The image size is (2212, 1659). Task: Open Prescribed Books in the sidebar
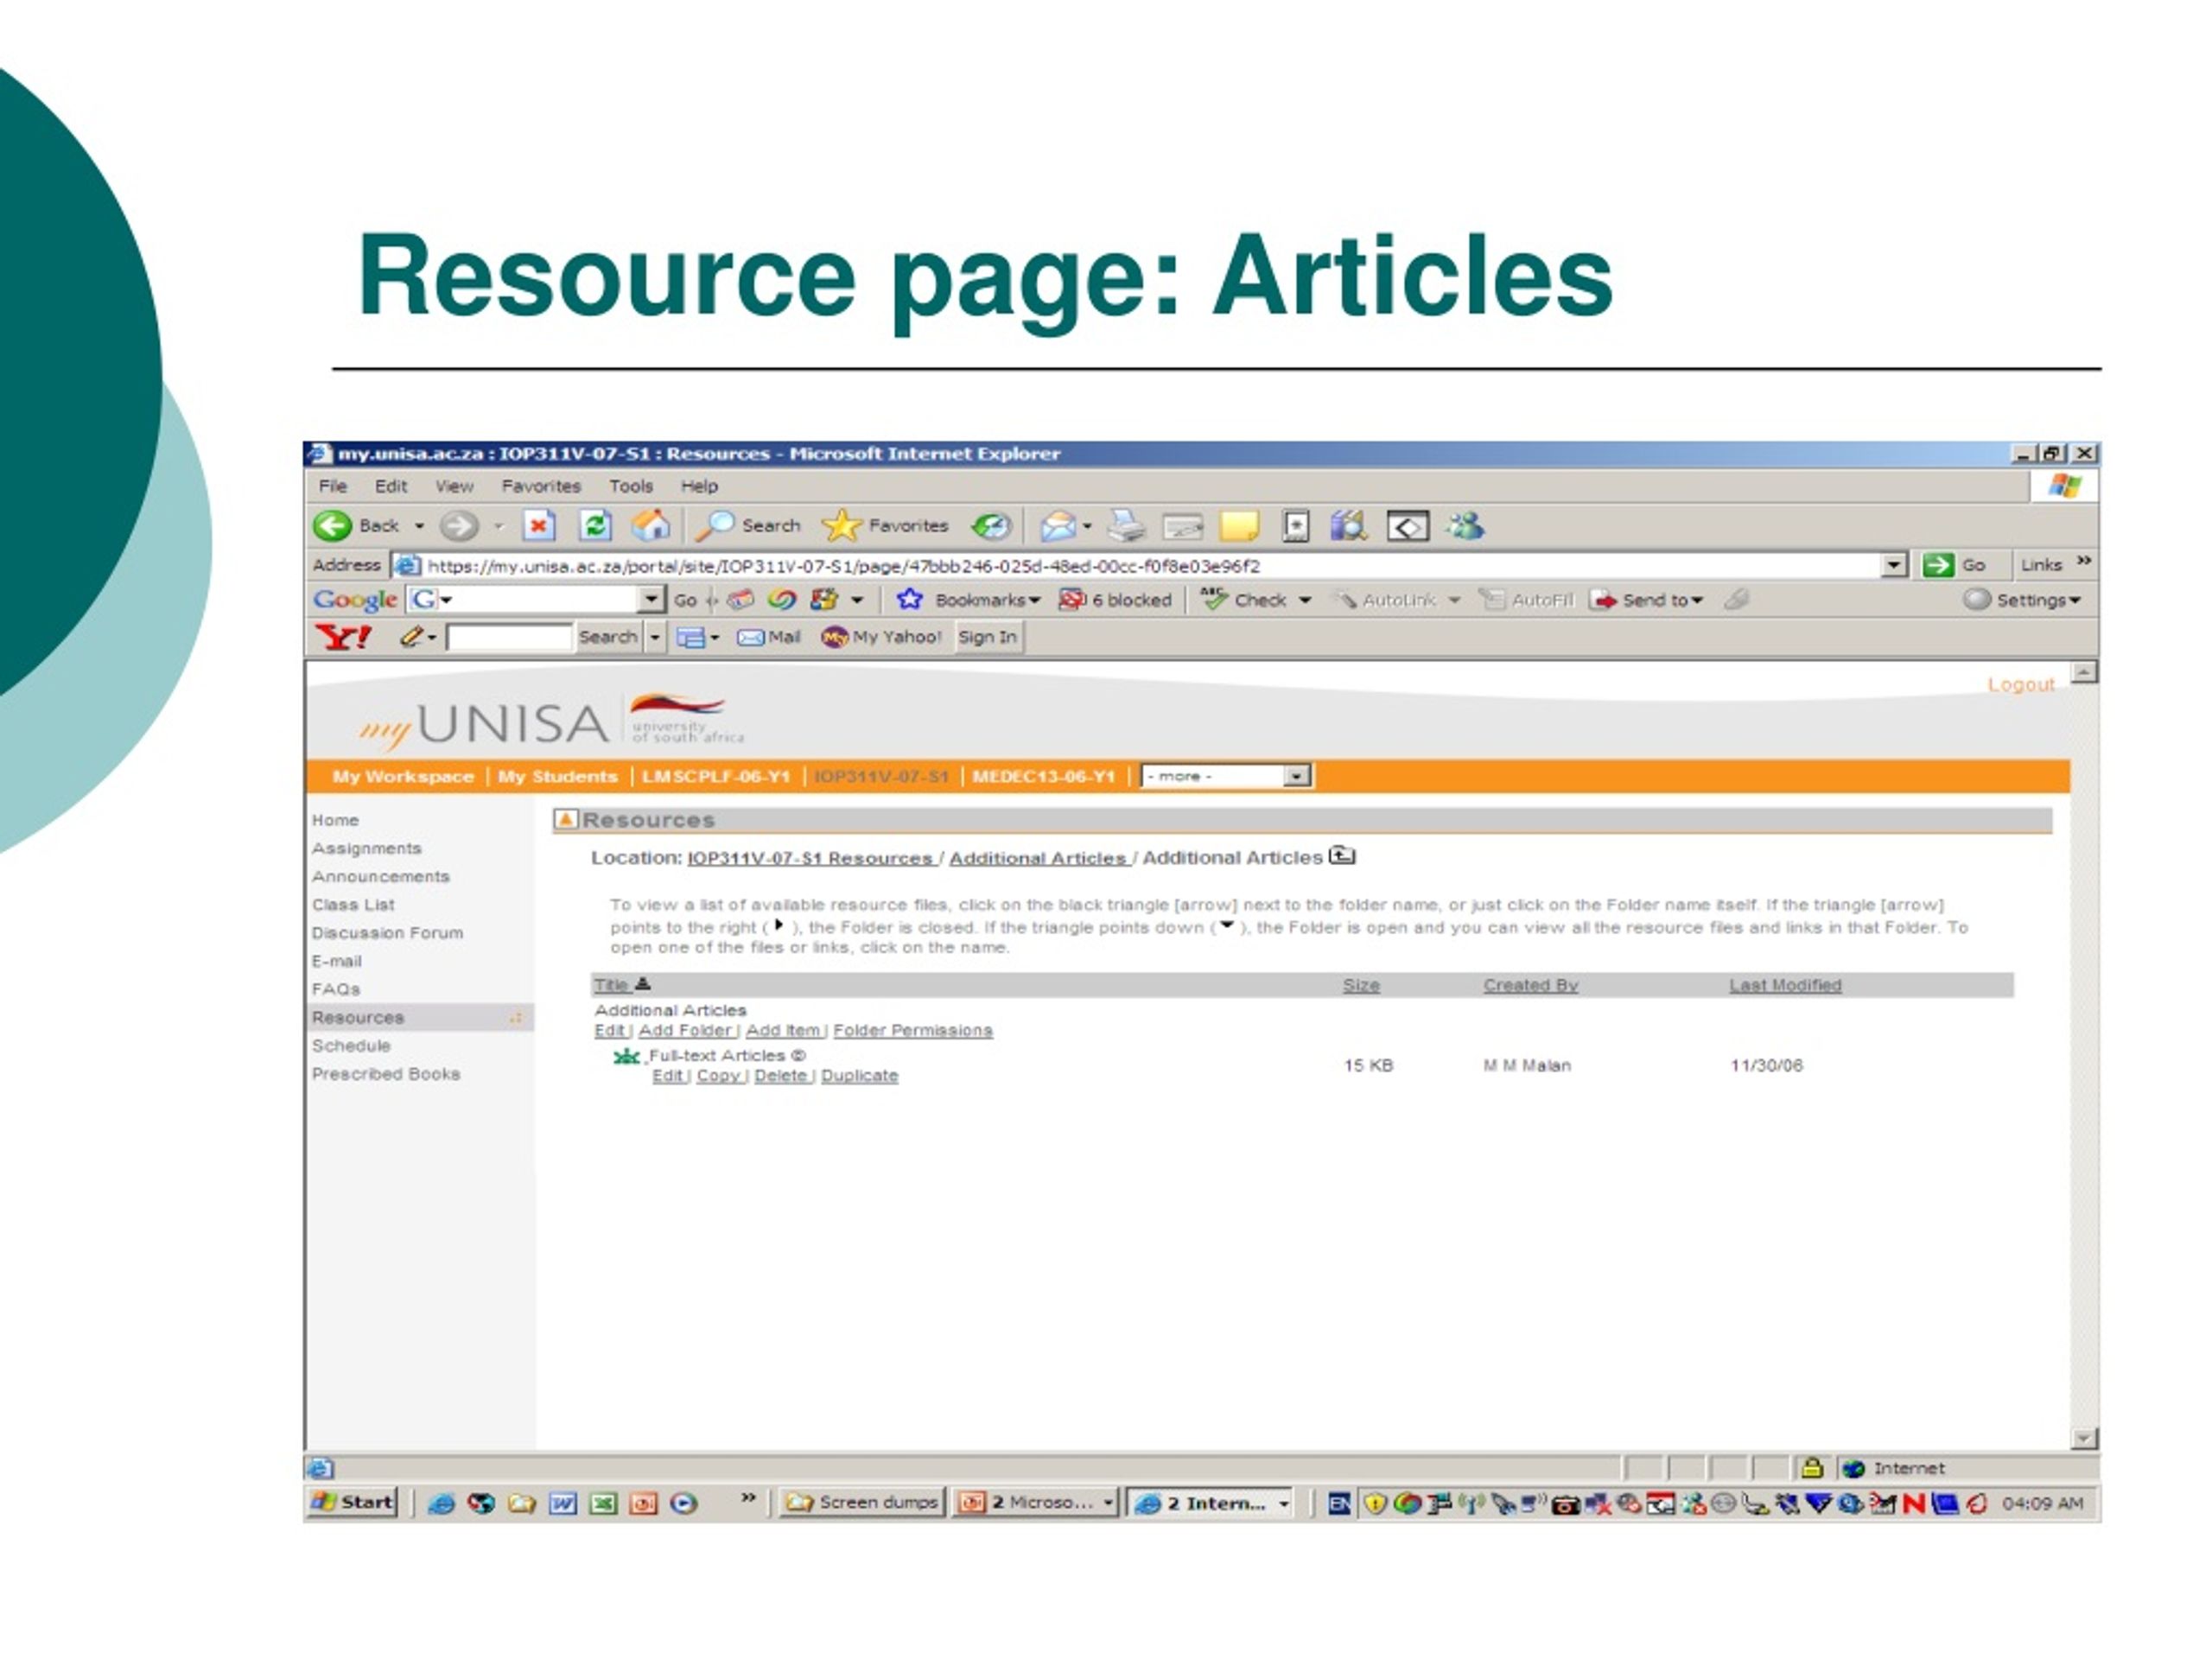(x=385, y=1073)
